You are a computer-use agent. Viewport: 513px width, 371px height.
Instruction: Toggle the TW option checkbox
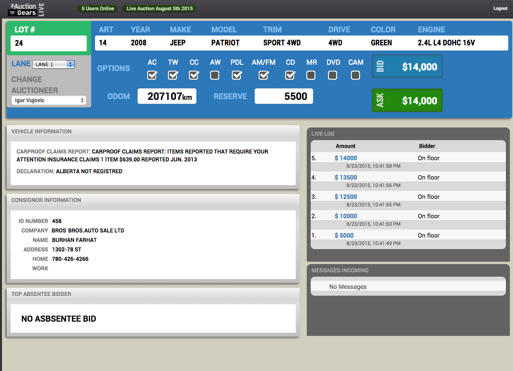click(x=173, y=75)
